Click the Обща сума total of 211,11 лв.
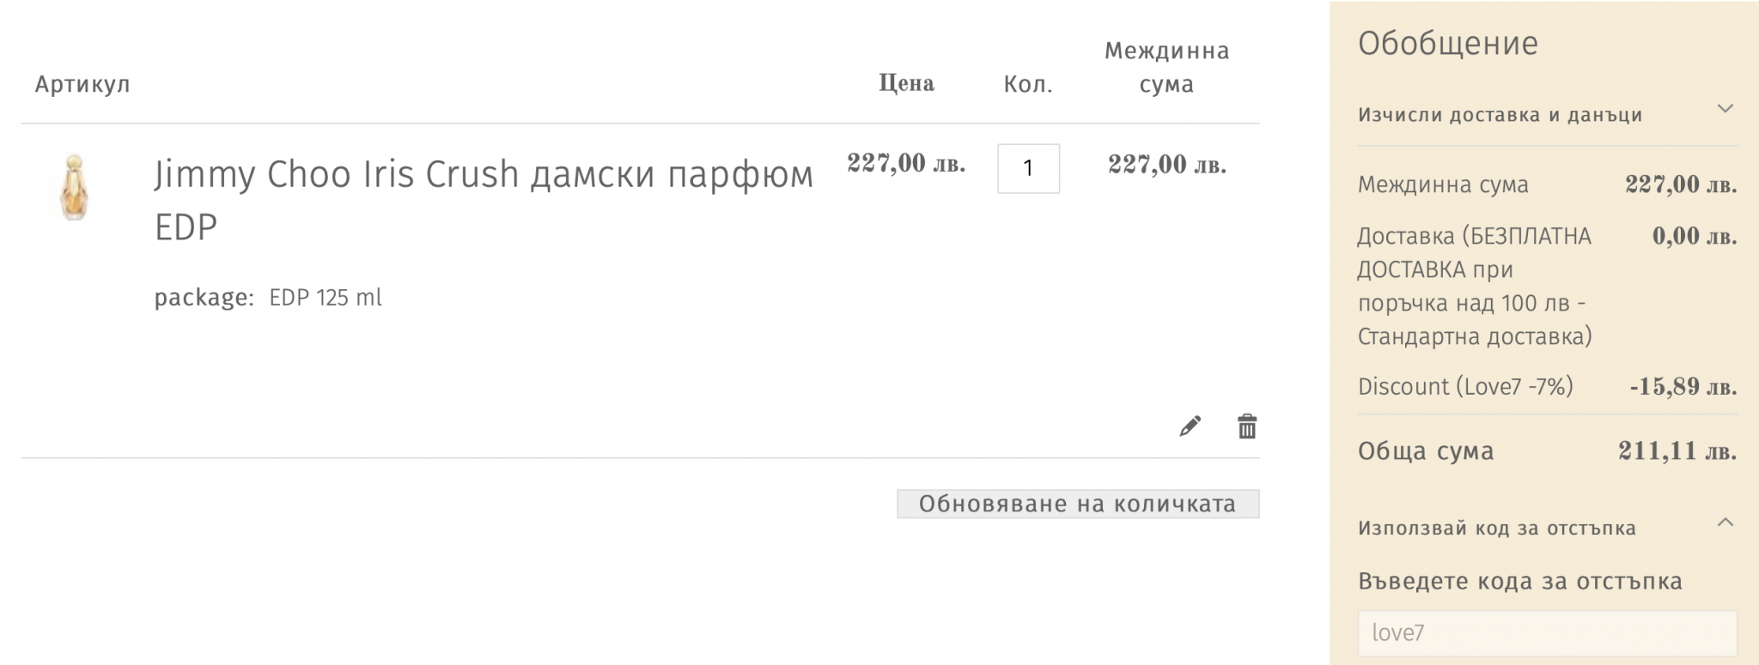The image size is (1759, 665). pyautogui.click(x=1677, y=451)
